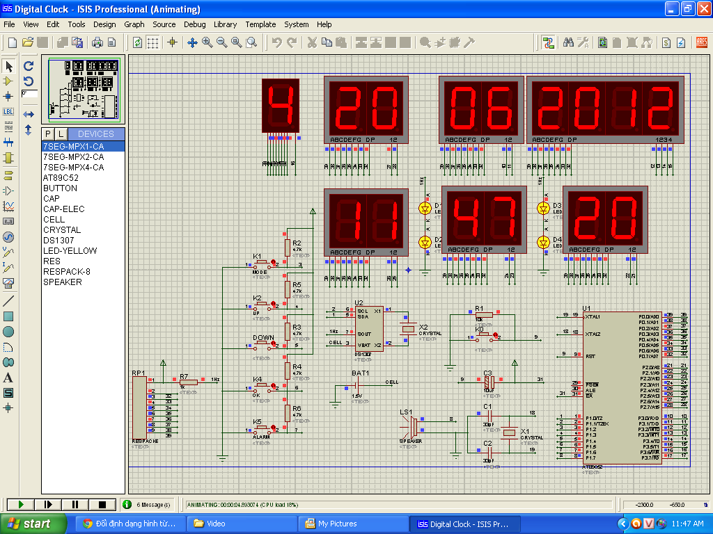Click the P pick devices button
The width and height of the screenshot is (713, 534).
[x=48, y=133]
